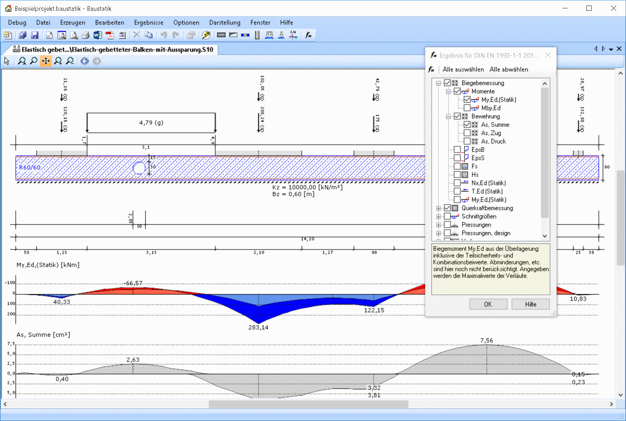The width and height of the screenshot is (626, 421).
Task: Export the results as PDF
Action: tap(109, 35)
